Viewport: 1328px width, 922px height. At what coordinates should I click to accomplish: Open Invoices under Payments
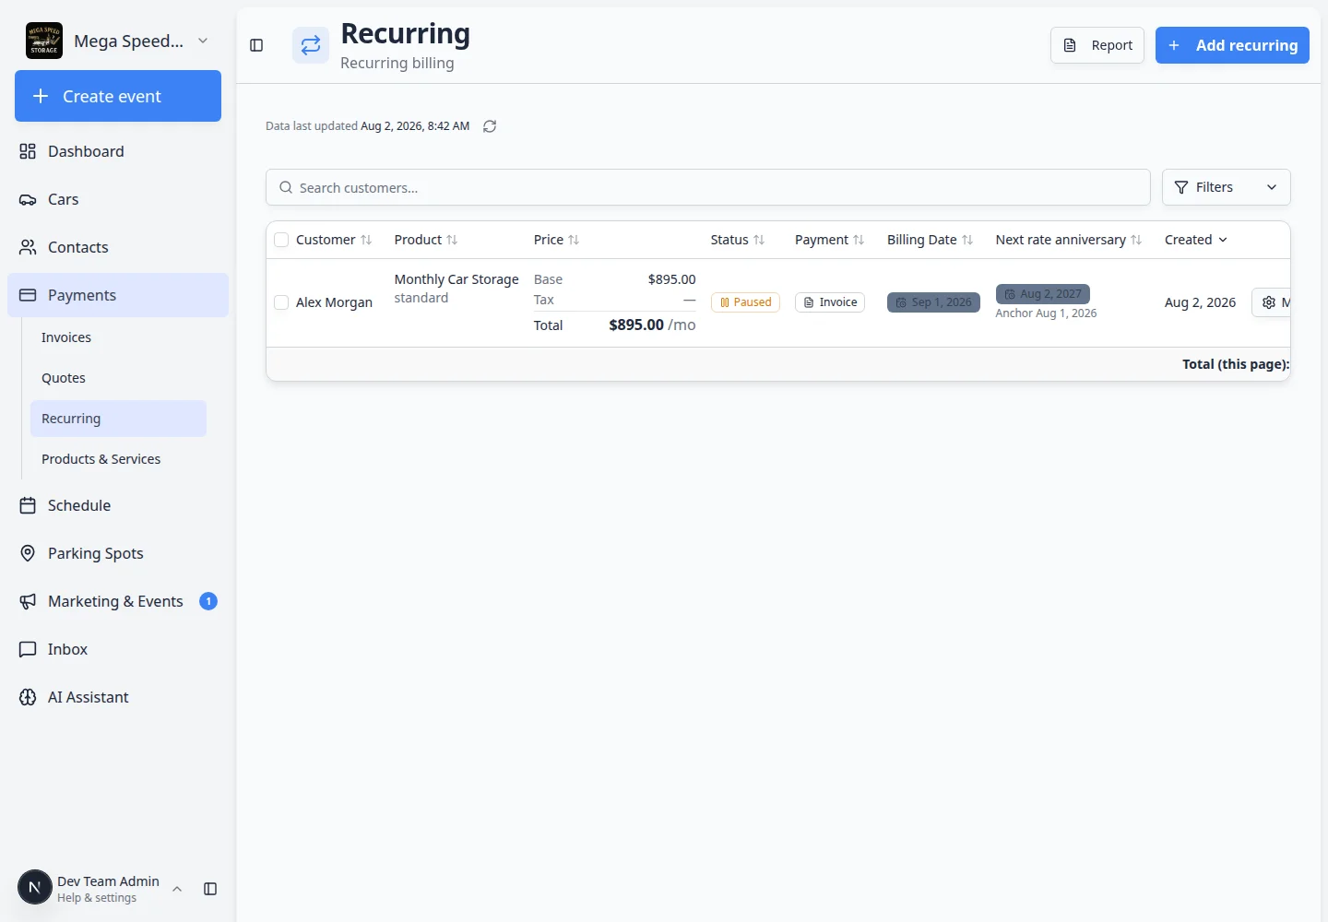point(118,337)
